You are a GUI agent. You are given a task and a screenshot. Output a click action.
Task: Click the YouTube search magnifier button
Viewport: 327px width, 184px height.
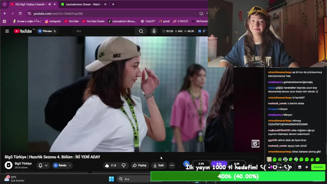(141, 31)
